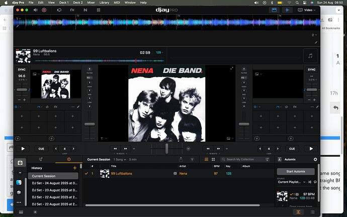Select Current Session in History list
The height and width of the screenshot is (217, 347).
coord(53,176)
